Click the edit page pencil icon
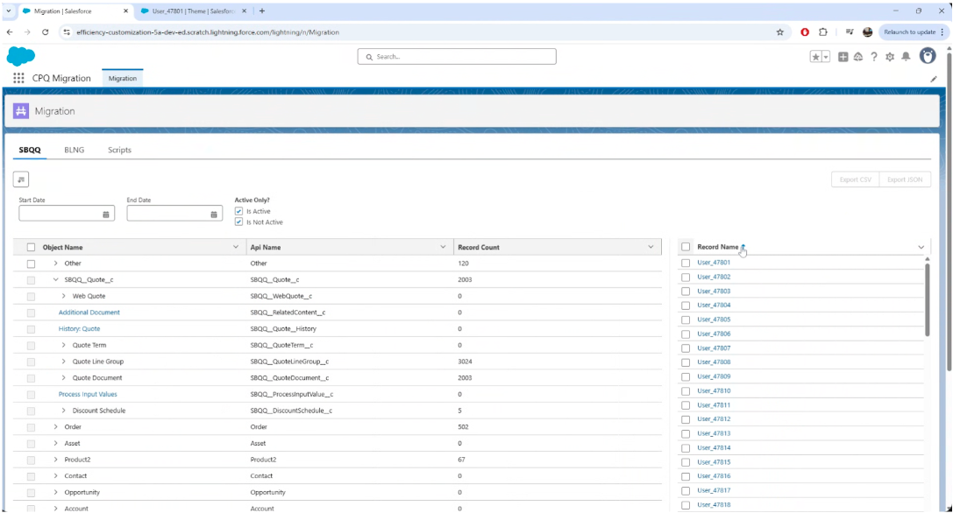 (x=934, y=79)
